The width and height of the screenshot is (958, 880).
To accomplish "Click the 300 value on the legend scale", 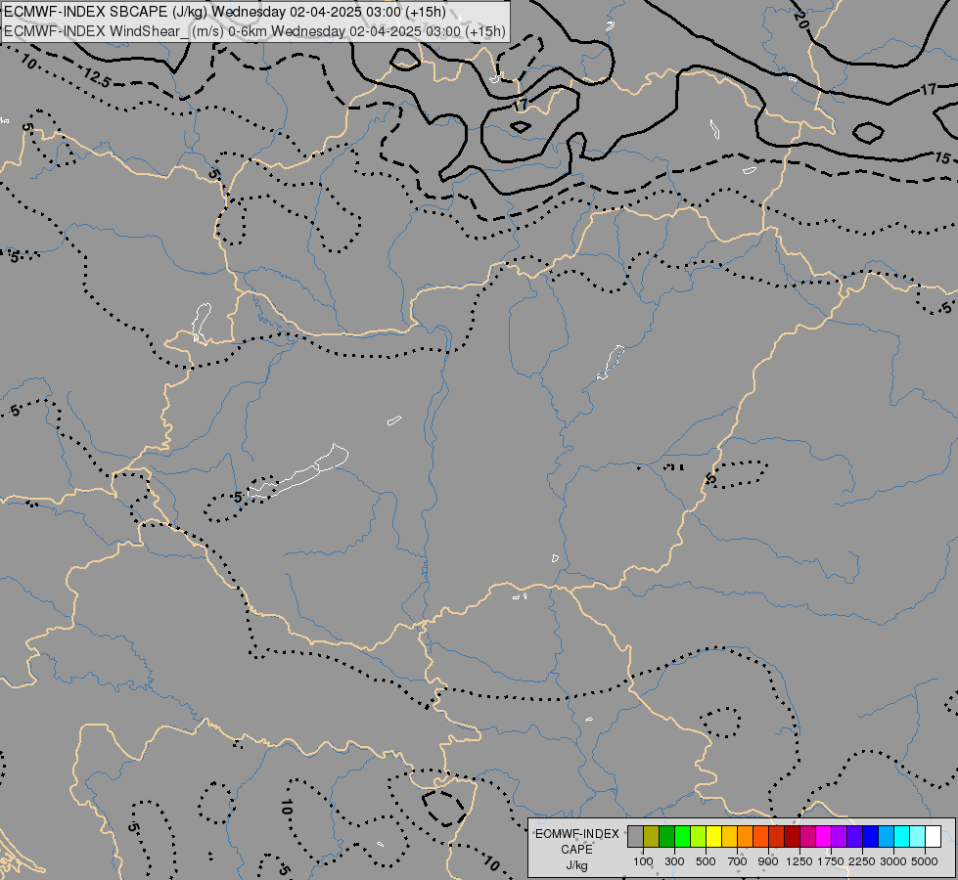I will (674, 861).
